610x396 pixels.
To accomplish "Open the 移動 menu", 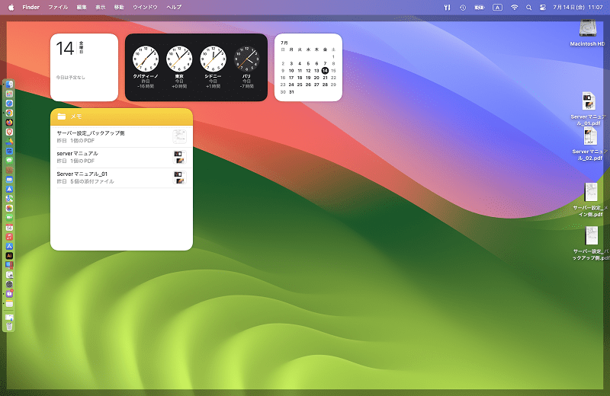I will [x=119, y=7].
